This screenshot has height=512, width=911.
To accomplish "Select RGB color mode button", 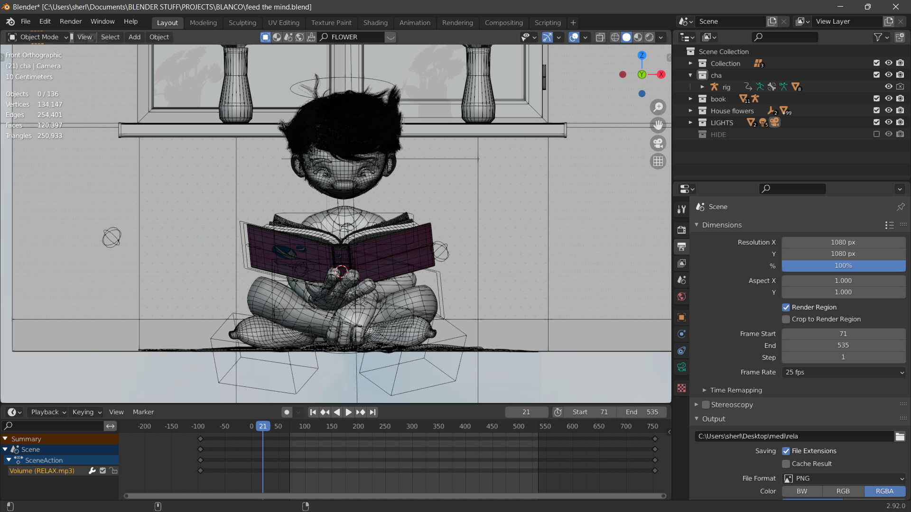I will coord(843,491).
